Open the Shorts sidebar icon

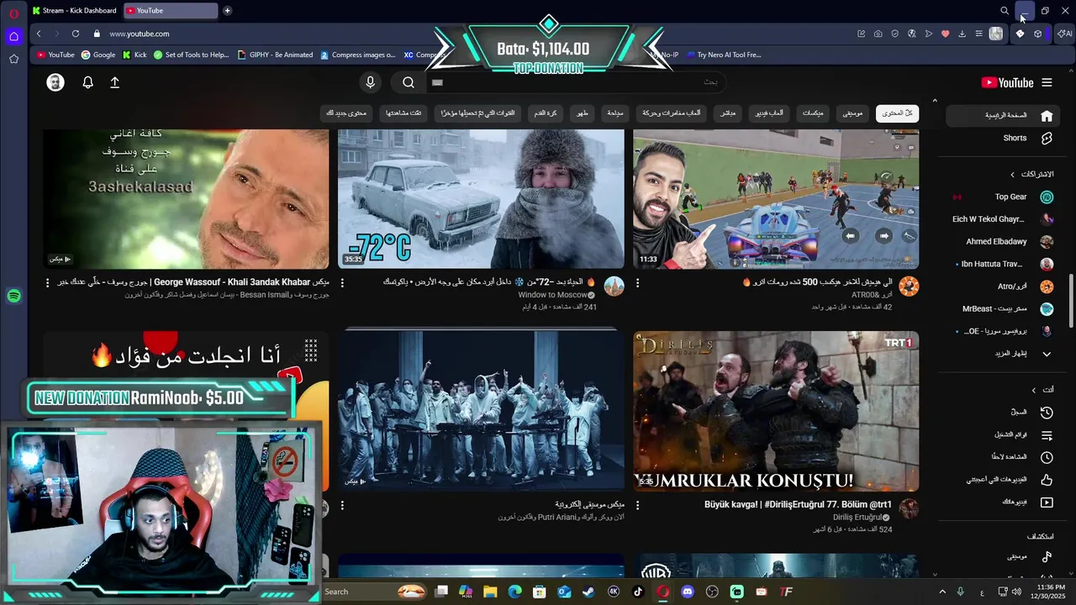(x=1047, y=138)
